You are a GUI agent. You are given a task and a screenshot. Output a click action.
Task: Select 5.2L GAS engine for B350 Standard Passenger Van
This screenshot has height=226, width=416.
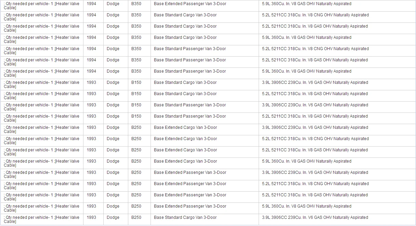[315, 60]
